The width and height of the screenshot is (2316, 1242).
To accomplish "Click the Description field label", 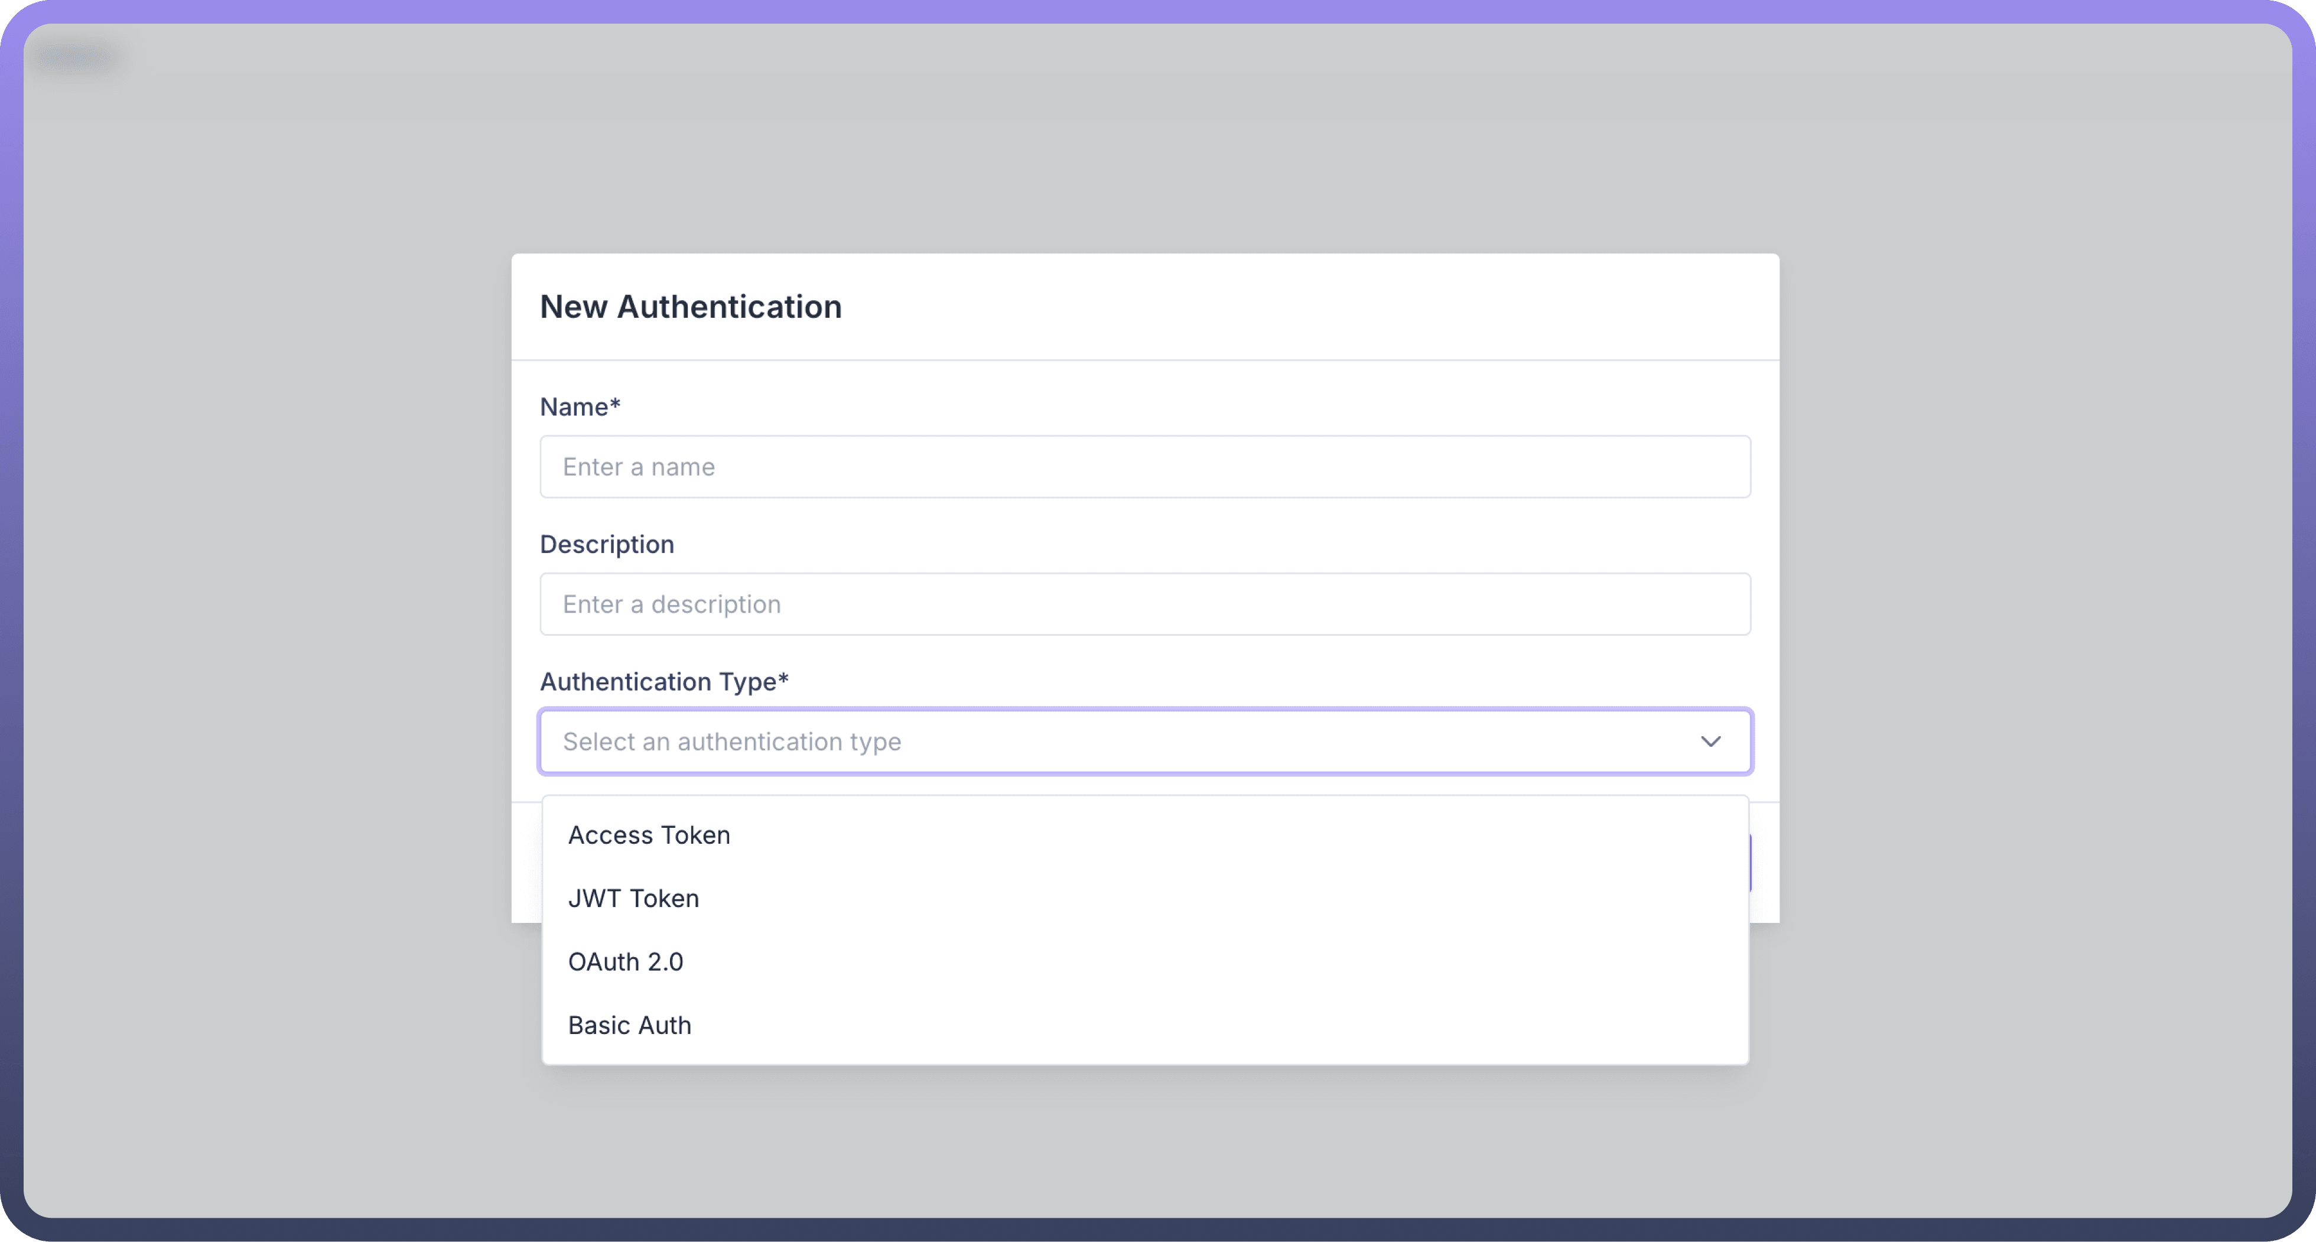I will coord(607,545).
